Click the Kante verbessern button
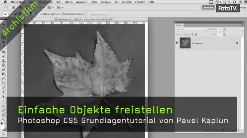Viewport: 247px width, 138px height. 99,14
